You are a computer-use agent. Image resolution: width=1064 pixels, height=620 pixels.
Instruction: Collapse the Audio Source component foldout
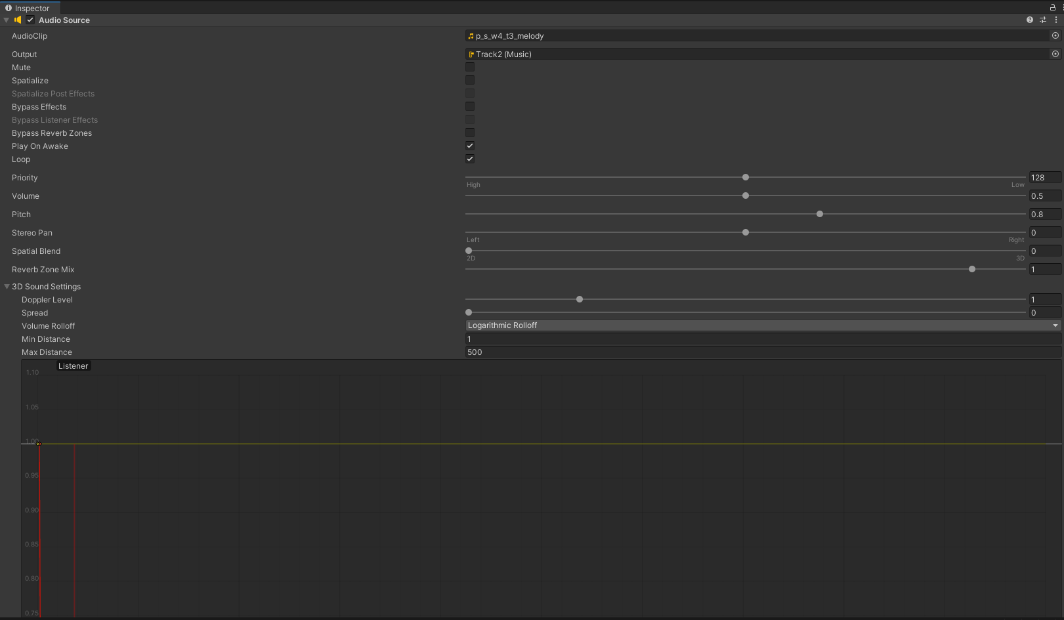(7, 20)
